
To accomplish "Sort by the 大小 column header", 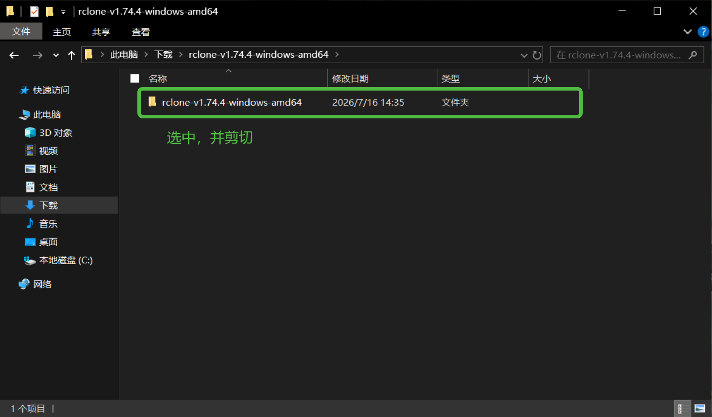I will (541, 79).
